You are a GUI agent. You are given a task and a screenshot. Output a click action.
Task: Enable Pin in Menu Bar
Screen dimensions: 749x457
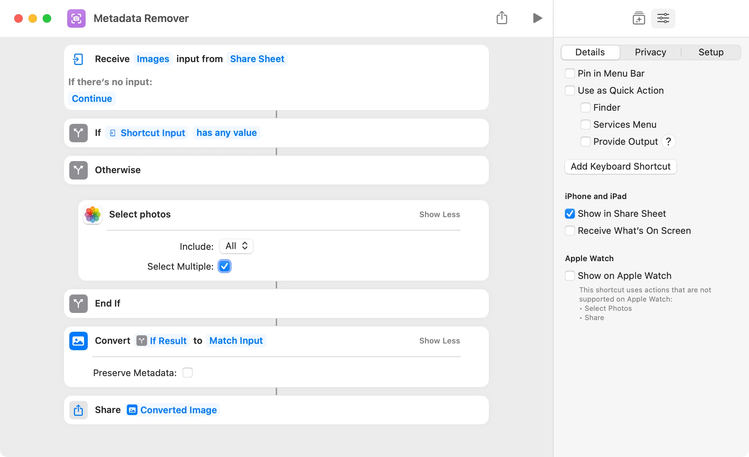pyautogui.click(x=570, y=73)
